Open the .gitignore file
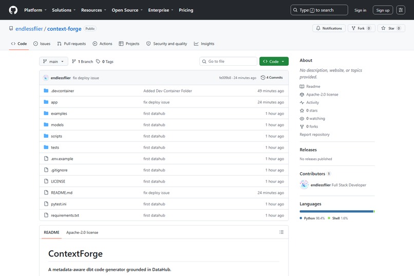 (59, 170)
